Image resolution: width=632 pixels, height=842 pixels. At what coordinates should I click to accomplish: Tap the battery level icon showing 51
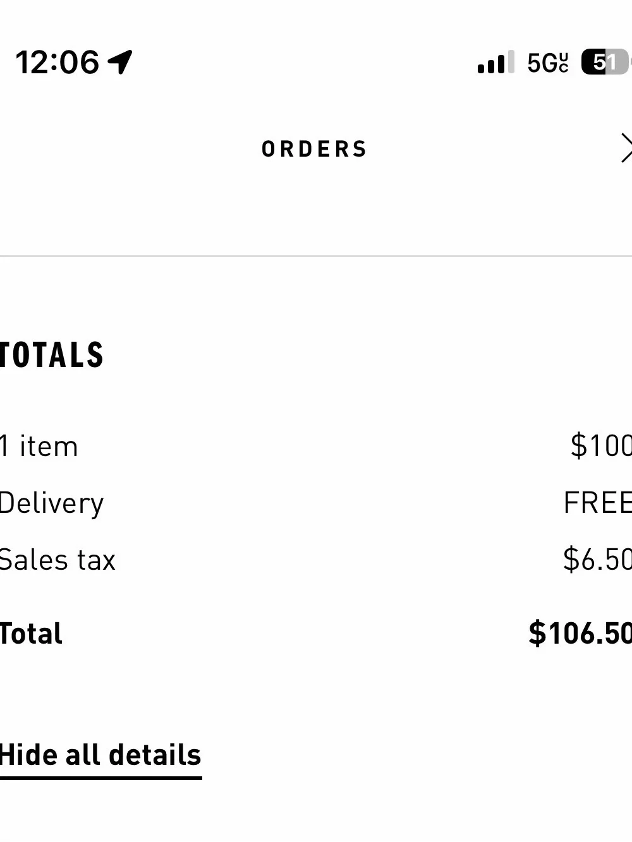coord(605,62)
